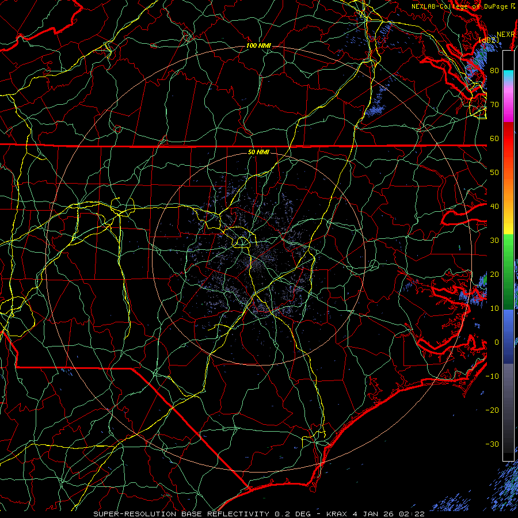Image resolution: width=518 pixels, height=518 pixels.
Task: Click the 20 value on the dBZ scale
Action: (494, 274)
